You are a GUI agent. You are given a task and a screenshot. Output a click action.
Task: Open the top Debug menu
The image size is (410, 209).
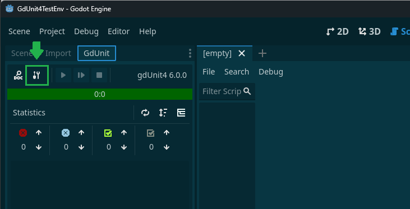pos(86,31)
